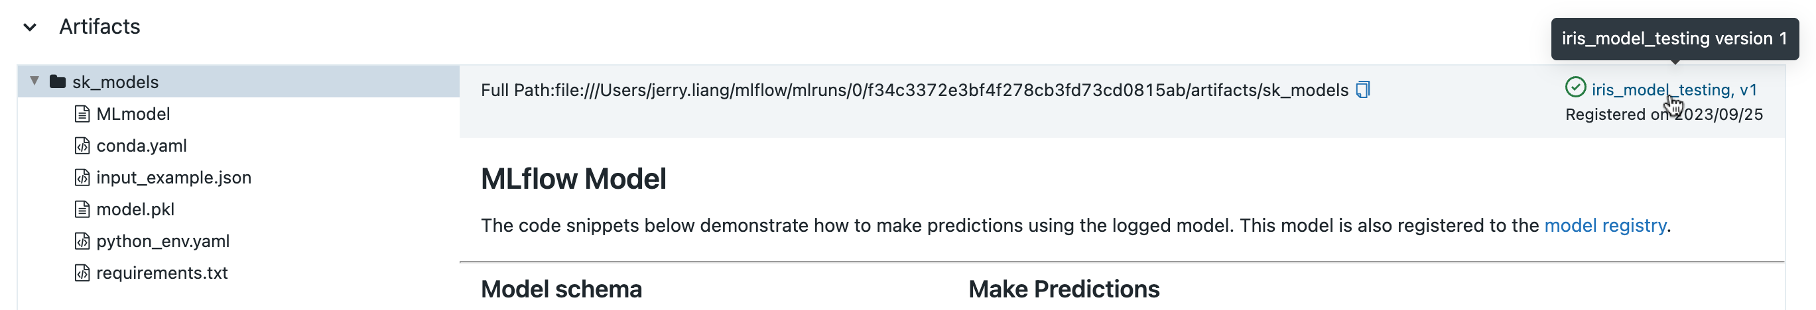
Task: Open input_example.json from the tree
Action: click(x=173, y=178)
